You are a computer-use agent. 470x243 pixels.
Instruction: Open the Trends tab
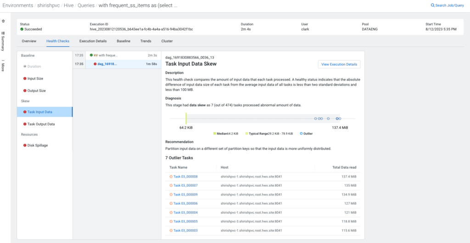pos(145,41)
